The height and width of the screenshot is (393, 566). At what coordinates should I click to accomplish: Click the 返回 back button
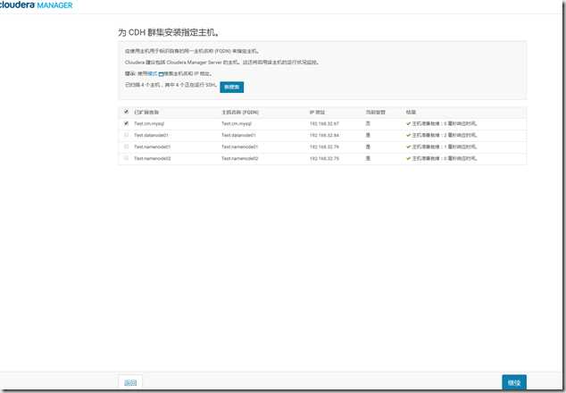(x=130, y=383)
